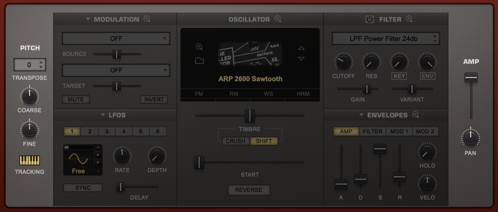Toggle the LFO Sync button
The image size is (498, 212).
click(83, 188)
